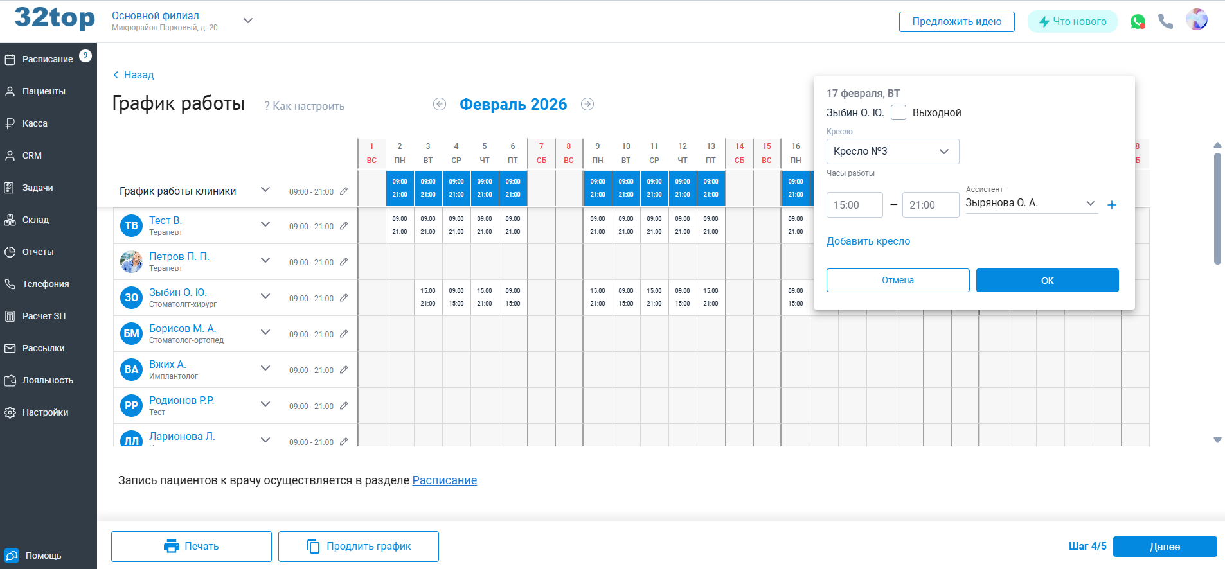The height and width of the screenshot is (569, 1225).
Task: Open the Ассистент Зырянова О. А. dropdown
Action: click(1030, 203)
